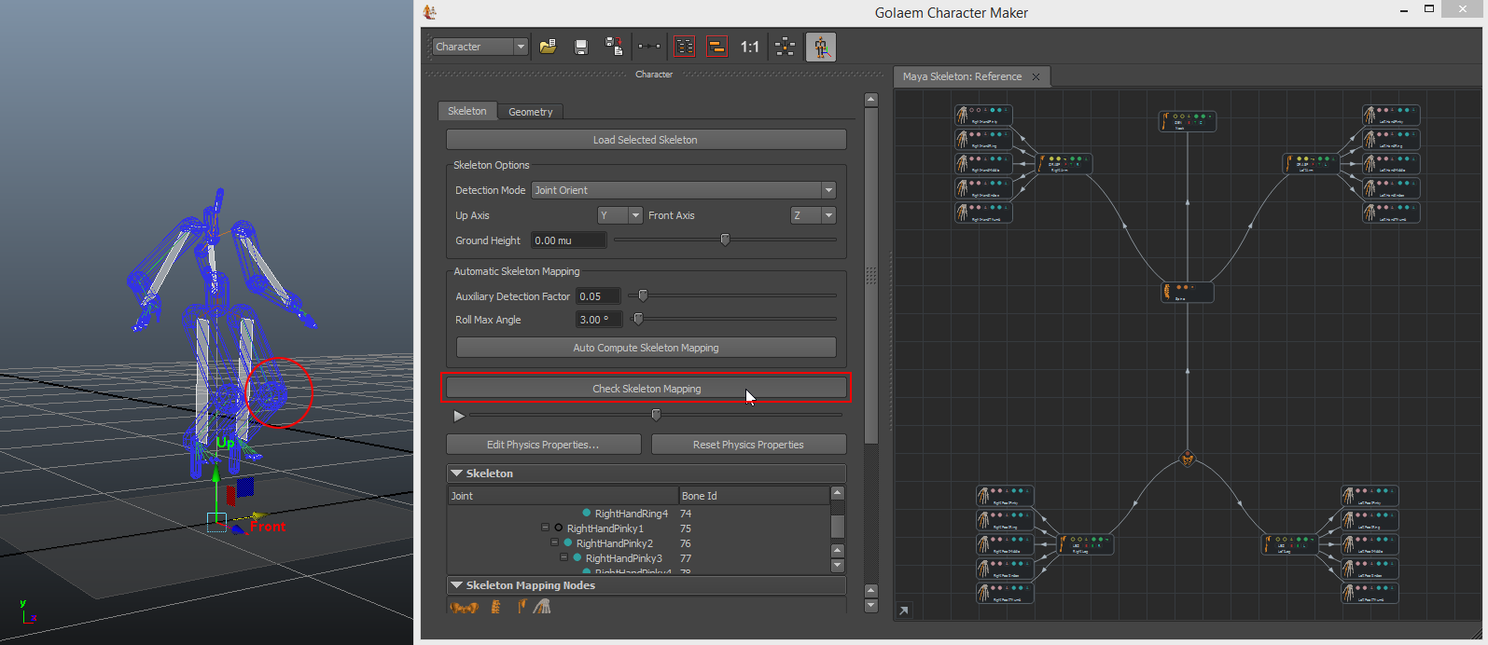This screenshot has width=1488, height=645.
Task: Open Edit Physics Properties dialog
Action: 544,445
